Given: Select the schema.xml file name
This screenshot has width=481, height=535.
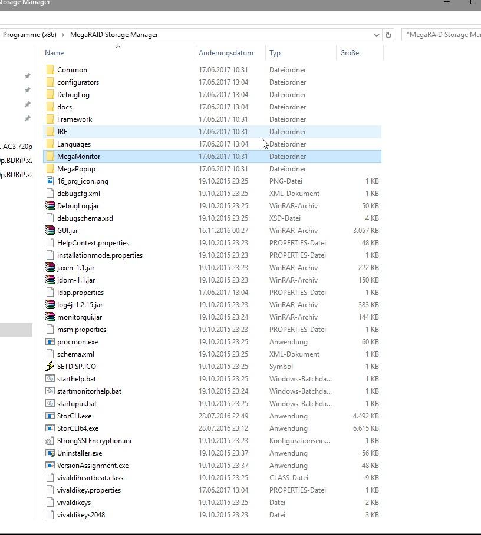Looking at the screenshot, I should click(76, 354).
